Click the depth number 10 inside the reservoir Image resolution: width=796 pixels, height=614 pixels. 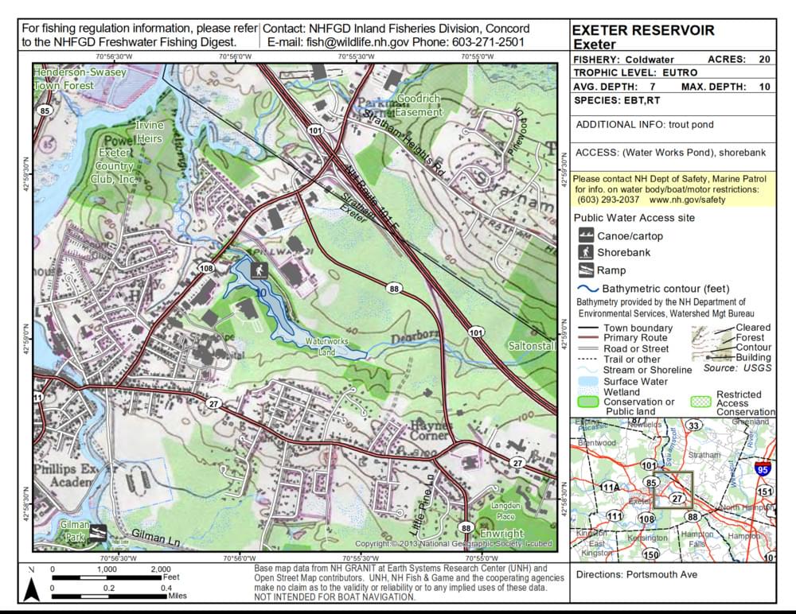pyautogui.click(x=261, y=293)
